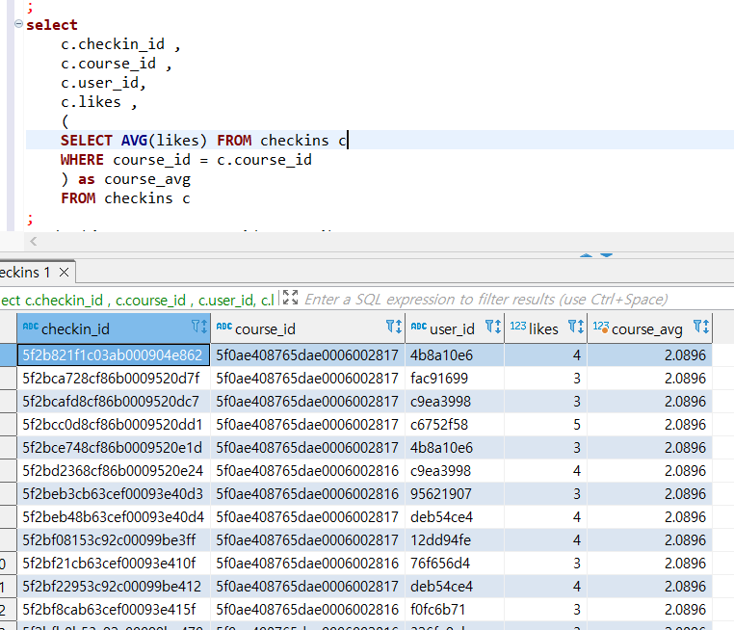Select course_id cell in 95621907 row
The width and height of the screenshot is (734, 630).
pyautogui.click(x=307, y=494)
